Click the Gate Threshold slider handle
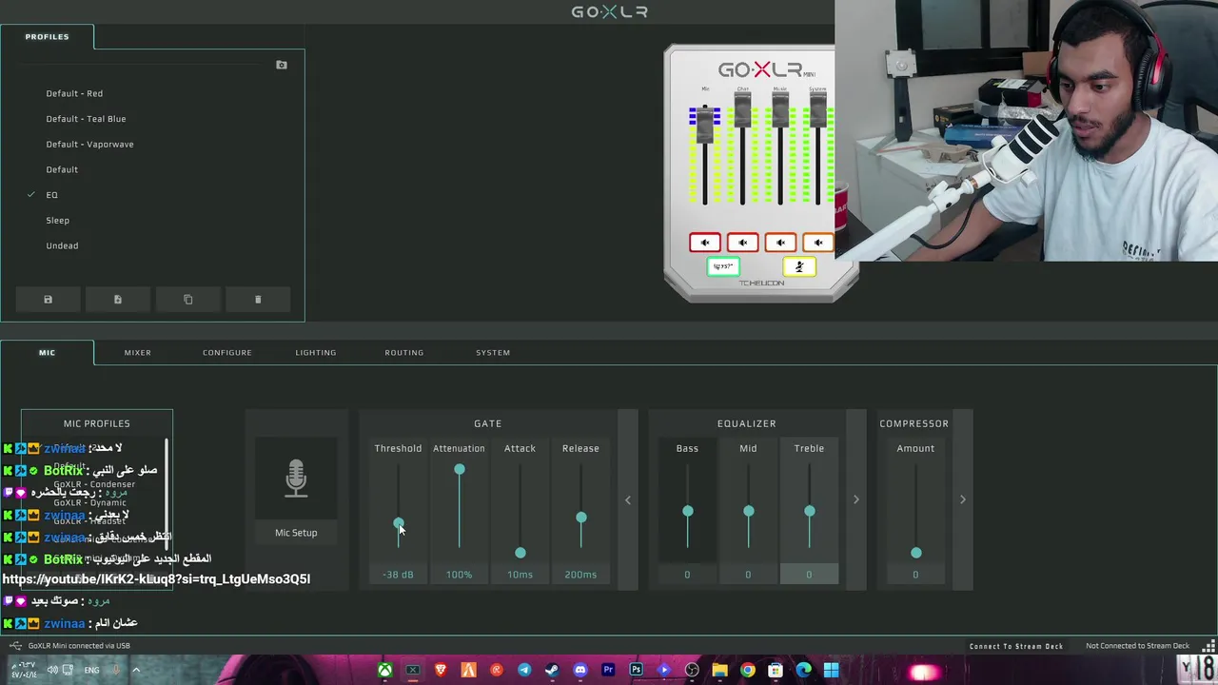Viewport: 1218px width, 685px height. coord(398,523)
